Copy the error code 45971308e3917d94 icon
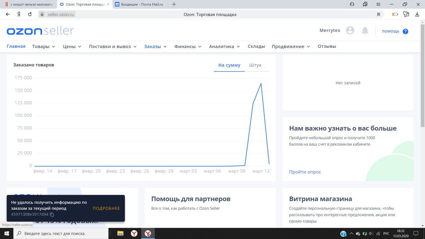 click(x=52, y=214)
